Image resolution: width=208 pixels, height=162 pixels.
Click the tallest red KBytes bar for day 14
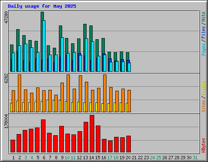(x=92, y=134)
